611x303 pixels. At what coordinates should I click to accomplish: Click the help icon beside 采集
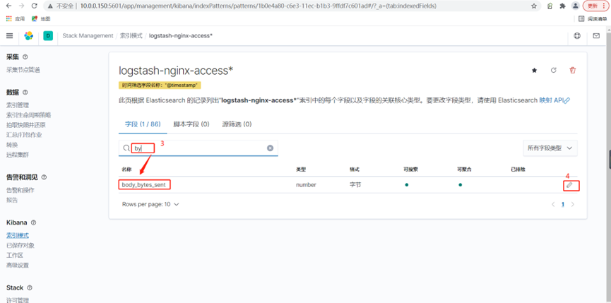(25, 57)
